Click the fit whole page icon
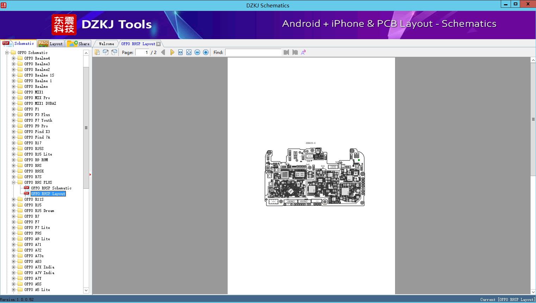Screen dimensions: 536x303 click(x=189, y=52)
